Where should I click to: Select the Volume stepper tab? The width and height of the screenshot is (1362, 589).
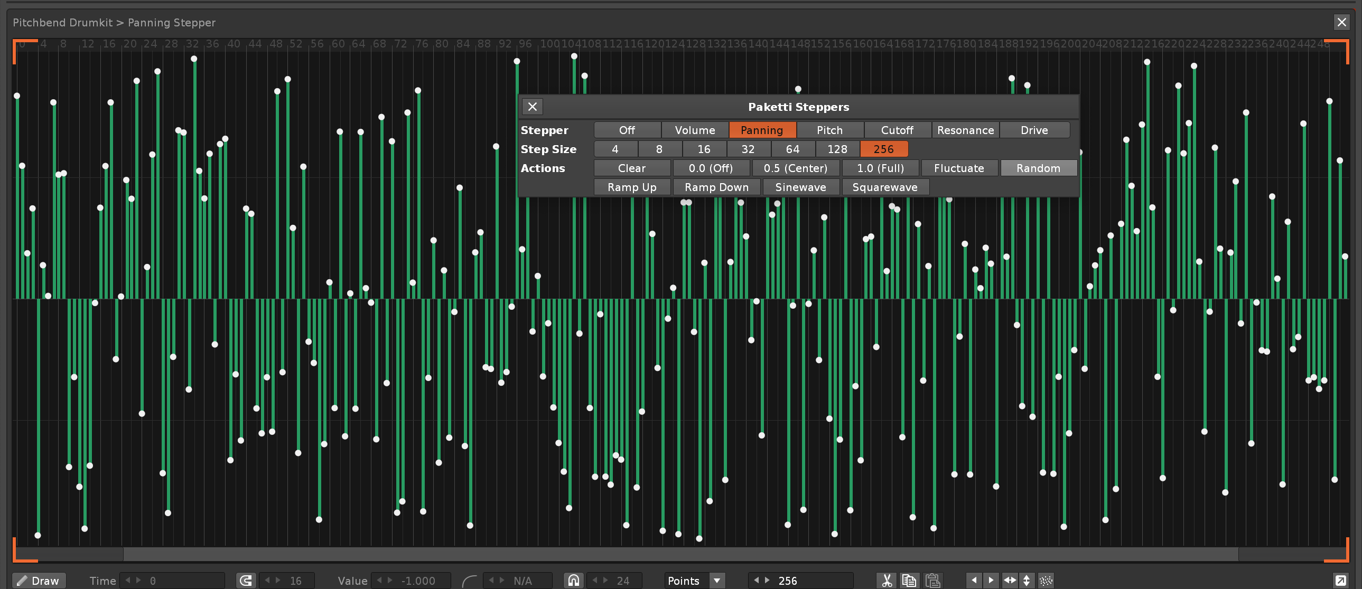pos(694,130)
